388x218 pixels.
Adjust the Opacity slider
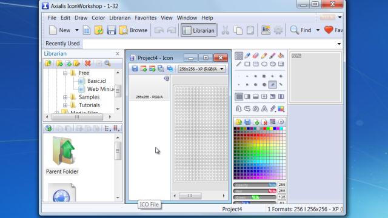(x=255, y=185)
